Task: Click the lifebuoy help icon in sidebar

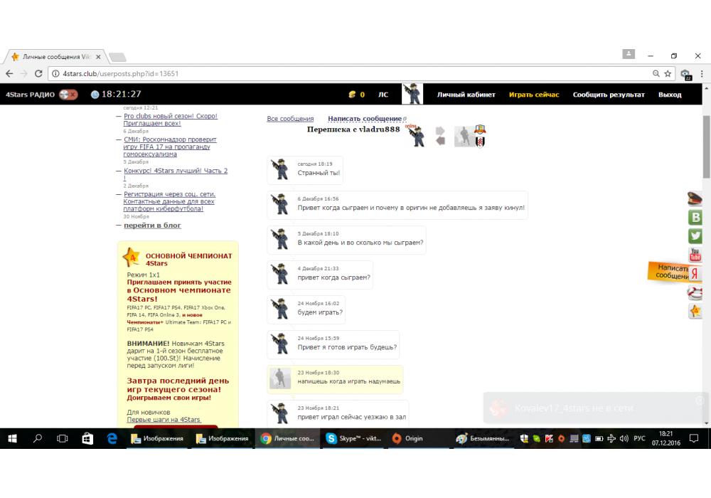Action: coord(695,292)
